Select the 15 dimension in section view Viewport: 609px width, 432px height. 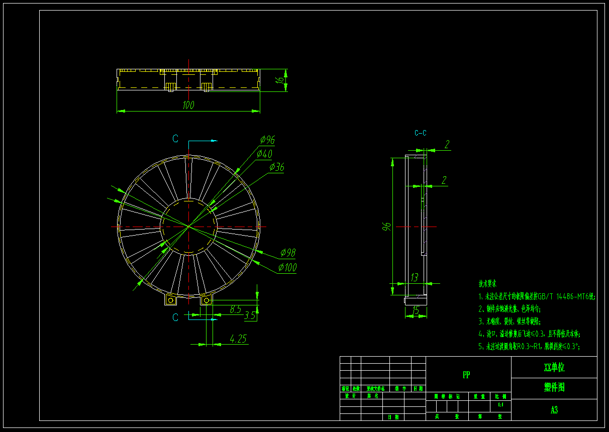pyautogui.click(x=416, y=311)
